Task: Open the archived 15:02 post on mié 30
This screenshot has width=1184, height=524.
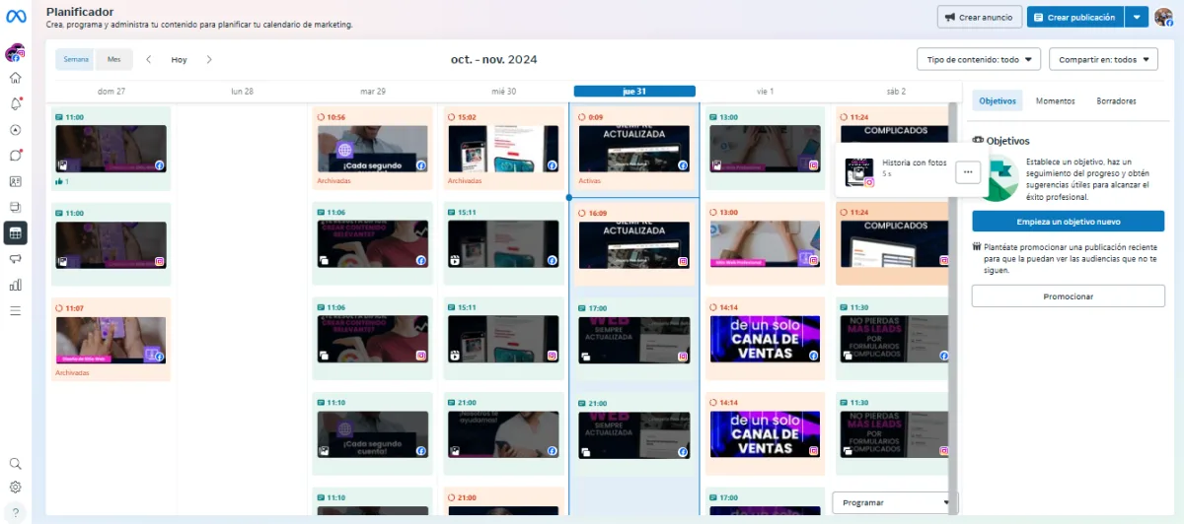Action: click(x=503, y=148)
